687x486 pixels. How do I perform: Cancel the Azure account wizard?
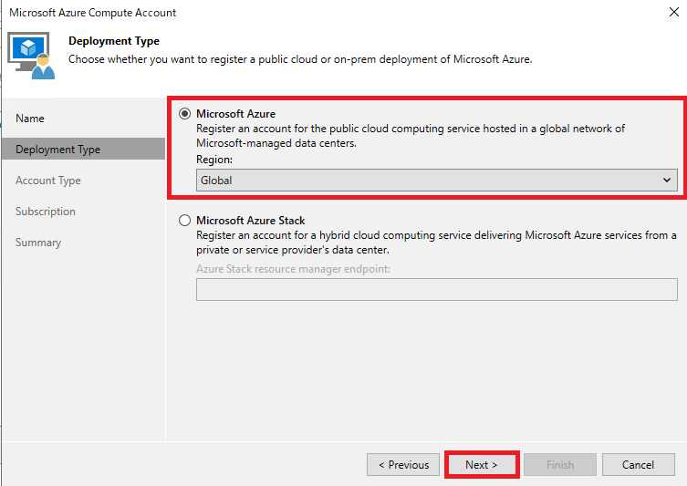638,464
